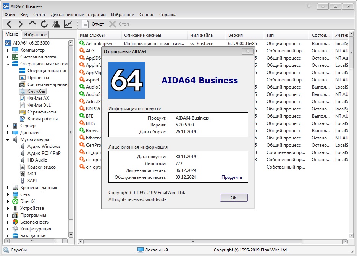Select the BITS service row
Viewport: 357px width, 256px height.
[x=90, y=123]
